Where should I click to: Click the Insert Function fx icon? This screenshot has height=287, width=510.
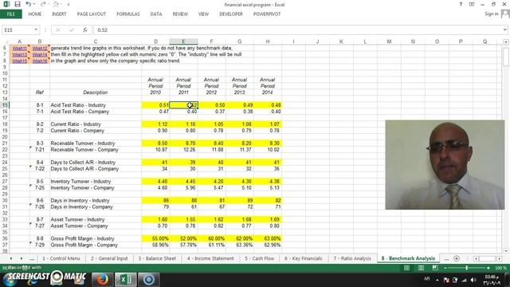click(x=85, y=30)
